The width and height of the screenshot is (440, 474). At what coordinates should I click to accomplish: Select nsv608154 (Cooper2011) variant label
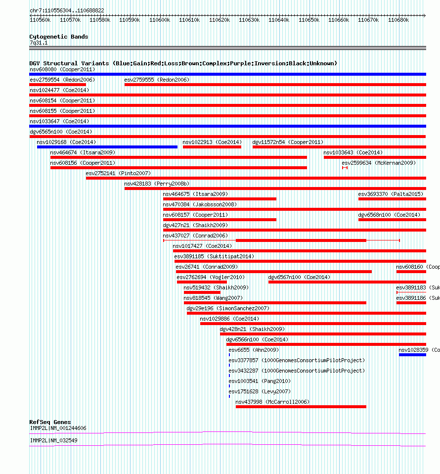[62, 100]
